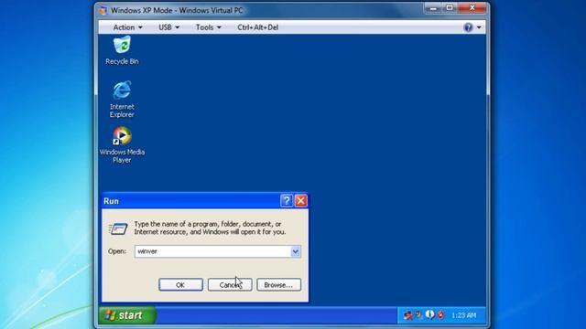Screen dimensions: 586x329
Task: Open the USB menu in Virtual PC
Action: [168, 27]
